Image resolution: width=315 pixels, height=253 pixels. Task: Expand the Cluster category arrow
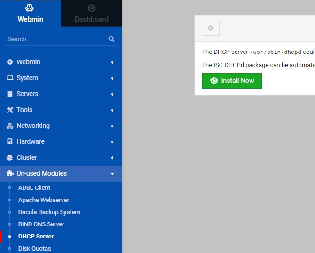[x=112, y=158]
